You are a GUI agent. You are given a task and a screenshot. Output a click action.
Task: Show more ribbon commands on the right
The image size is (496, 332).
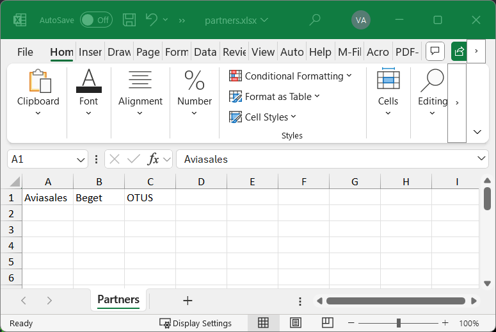pos(457,103)
